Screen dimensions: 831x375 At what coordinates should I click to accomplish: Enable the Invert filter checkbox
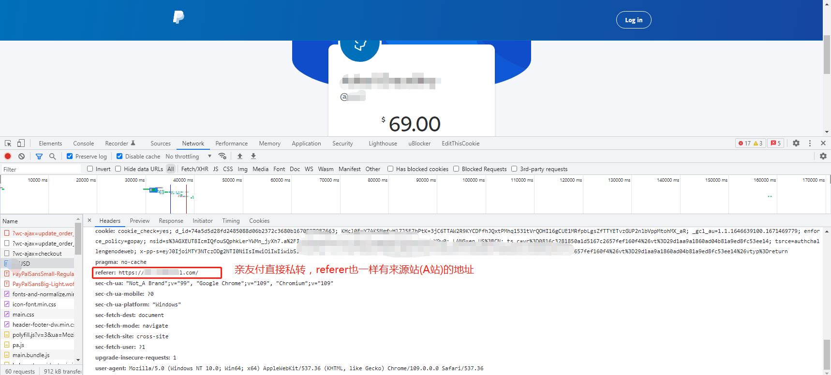pos(90,169)
